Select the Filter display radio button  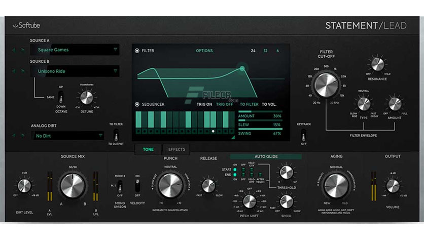137,51
